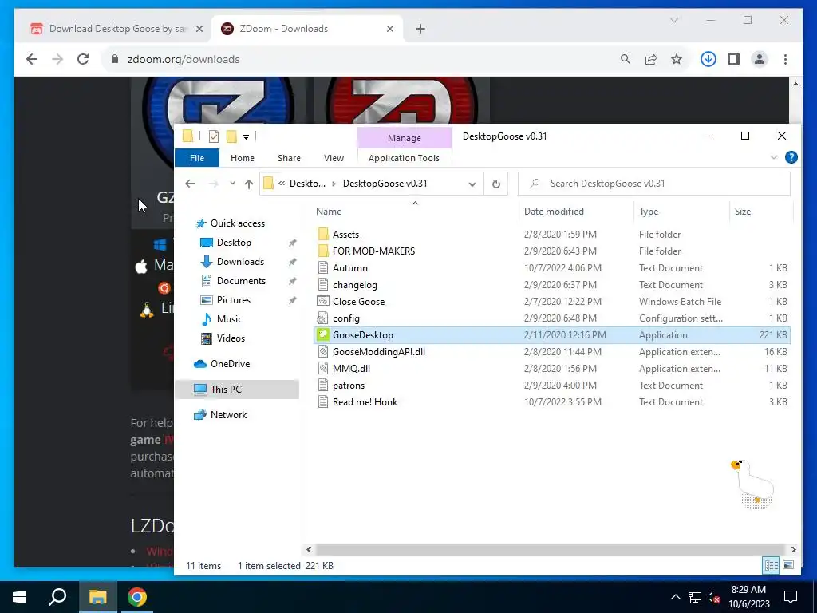
Task: Open a new Chrome tab
Action: pyautogui.click(x=420, y=30)
